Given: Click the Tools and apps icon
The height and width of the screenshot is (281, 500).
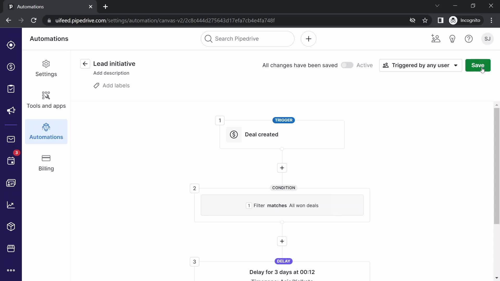Looking at the screenshot, I should click(46, 95).
